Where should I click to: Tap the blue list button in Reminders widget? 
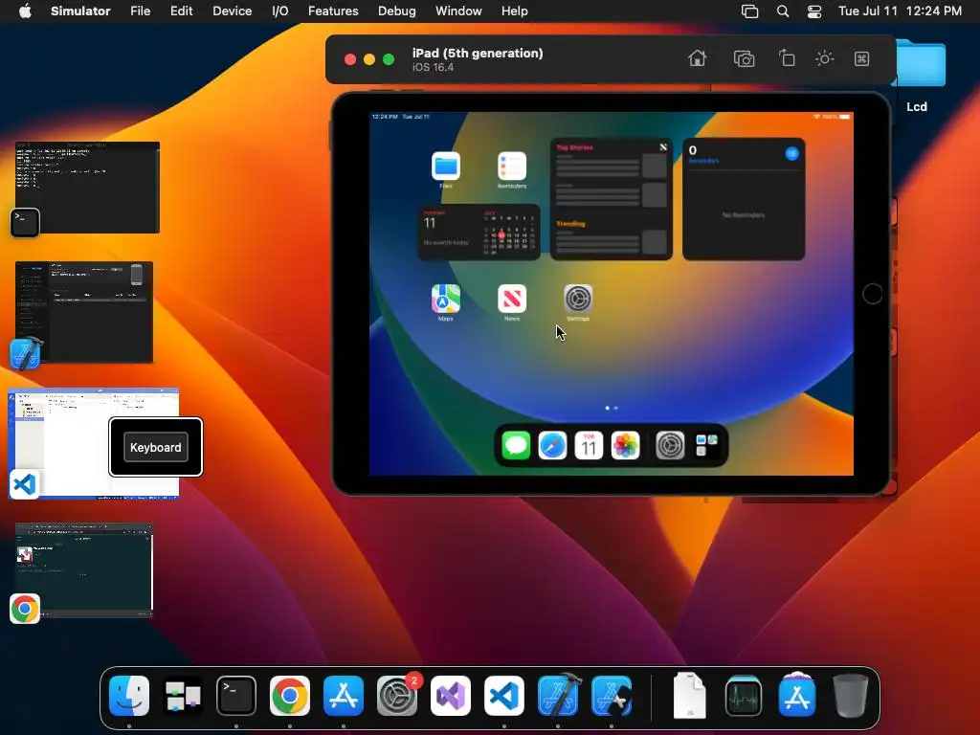(791, 153)
